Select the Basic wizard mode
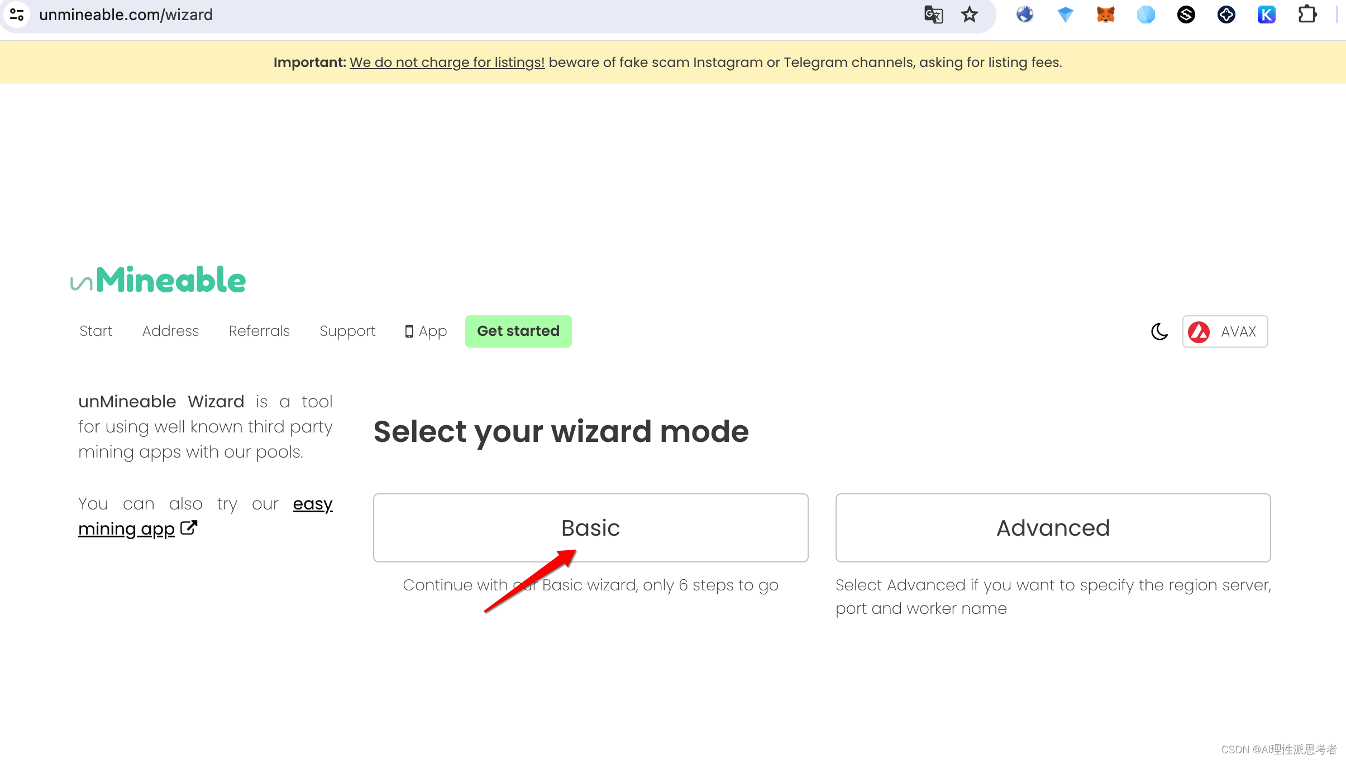This screenshot has width=1346, height=760. tap(590, 527)
